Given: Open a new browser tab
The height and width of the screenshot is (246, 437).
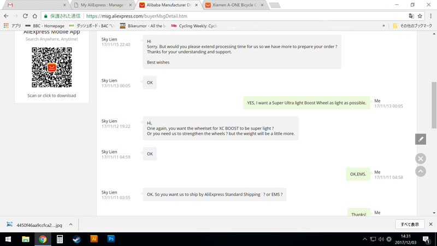Looking at the screenshot, I should point(275,5).
